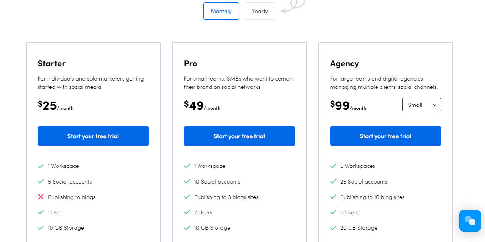
Task: Open the Agency size dropdown showing Small
Action: pyautogui.click(x=421, y=105)
